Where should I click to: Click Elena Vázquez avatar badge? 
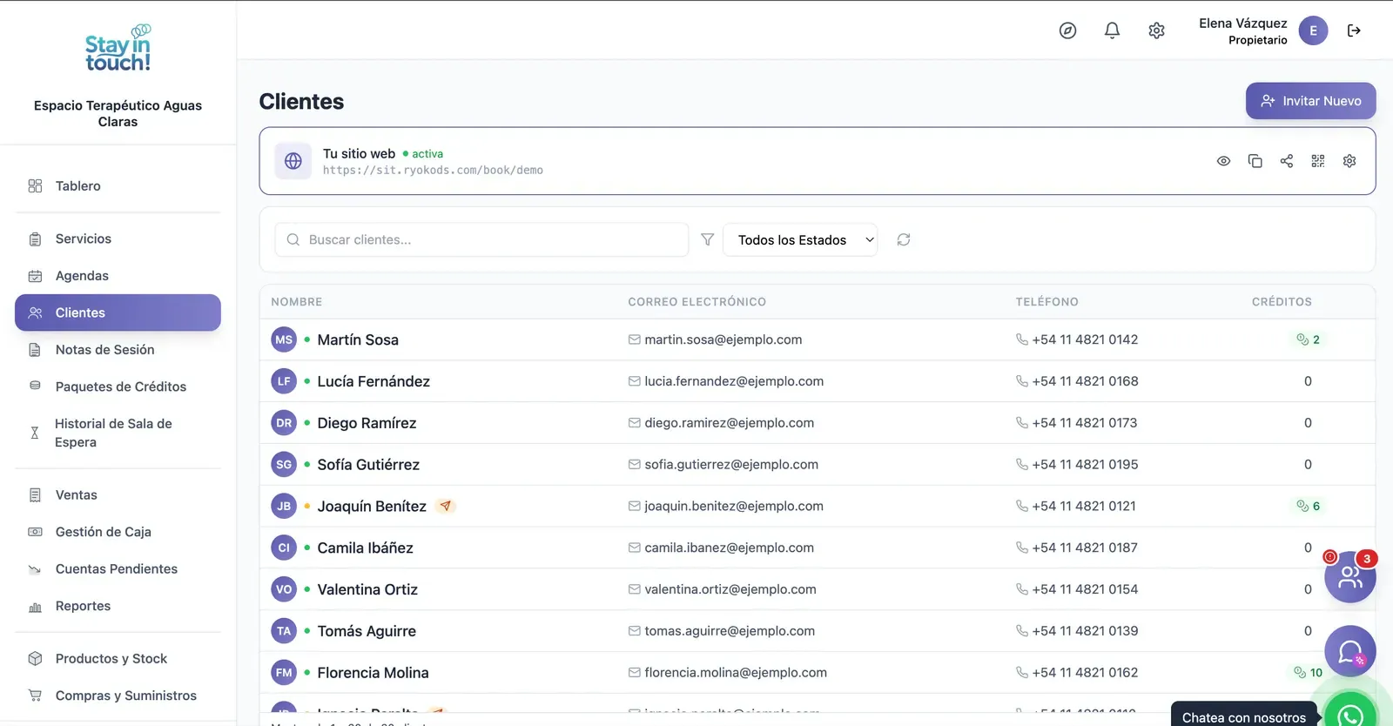click(x=1313, y=30)
